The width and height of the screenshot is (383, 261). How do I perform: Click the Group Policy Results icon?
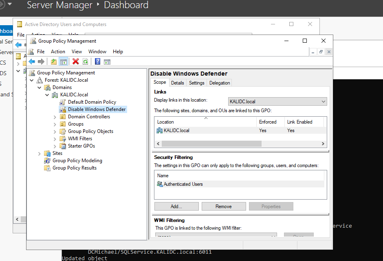click(x=47, y=168)
